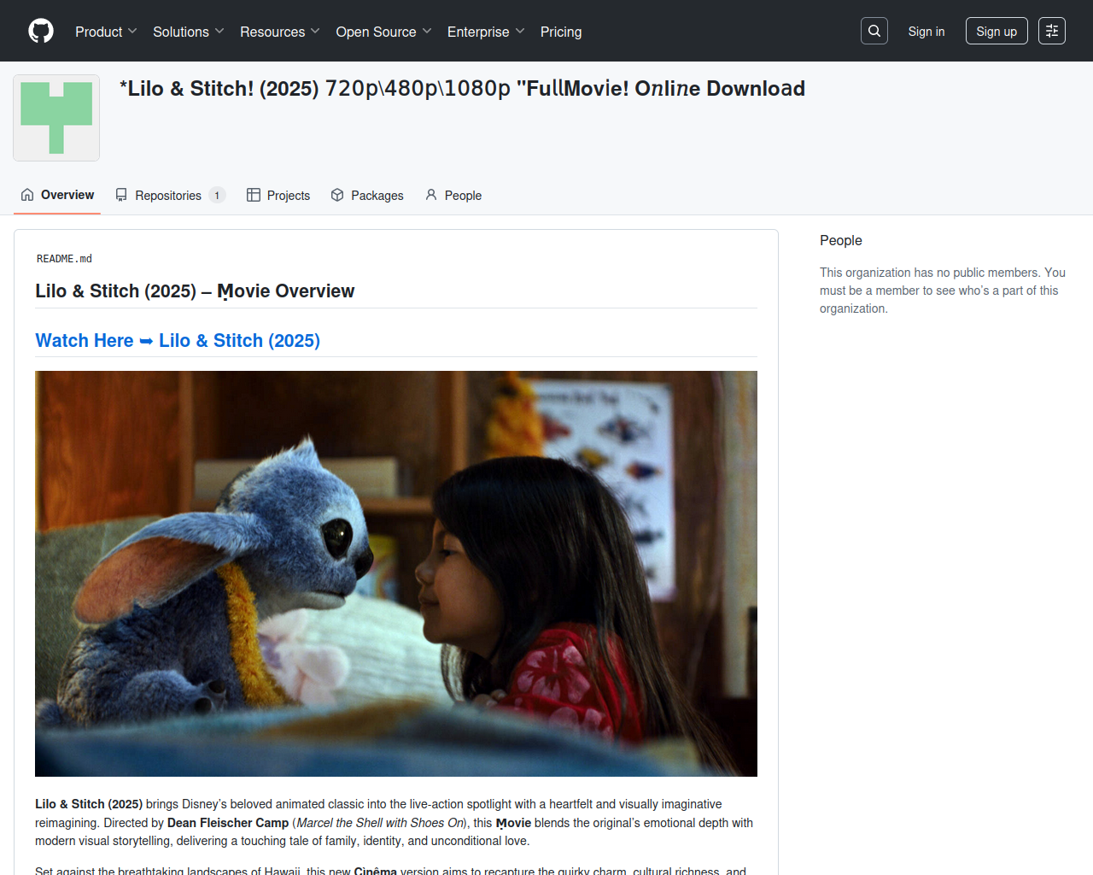Click the organization title mentioning FullMovie Online Download
This screenshot has width=1093, height=875.
click(462, 89)
